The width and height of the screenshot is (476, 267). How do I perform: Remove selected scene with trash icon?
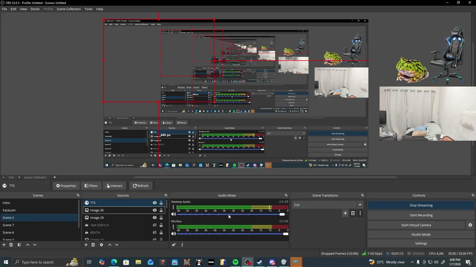point(11,245)
